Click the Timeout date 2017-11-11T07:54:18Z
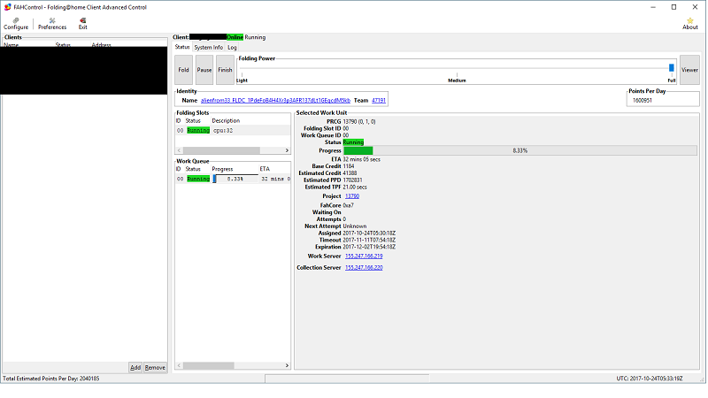 [x=369, y=240]
